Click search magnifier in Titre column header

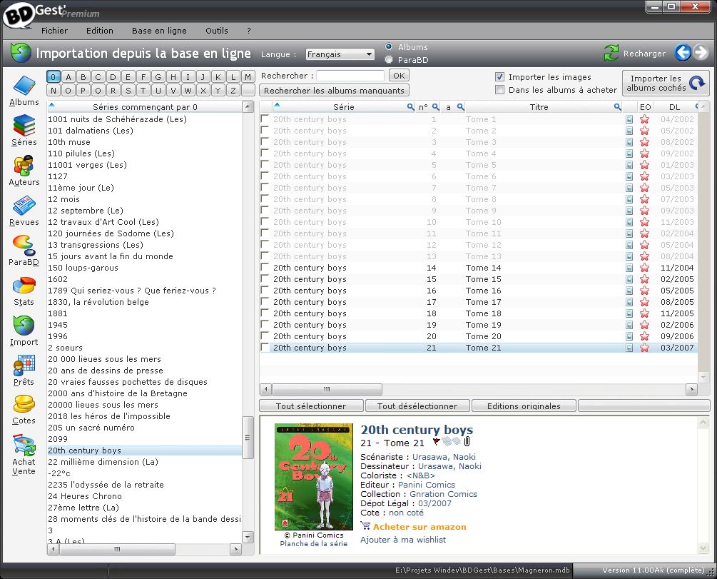click(617, 107)
